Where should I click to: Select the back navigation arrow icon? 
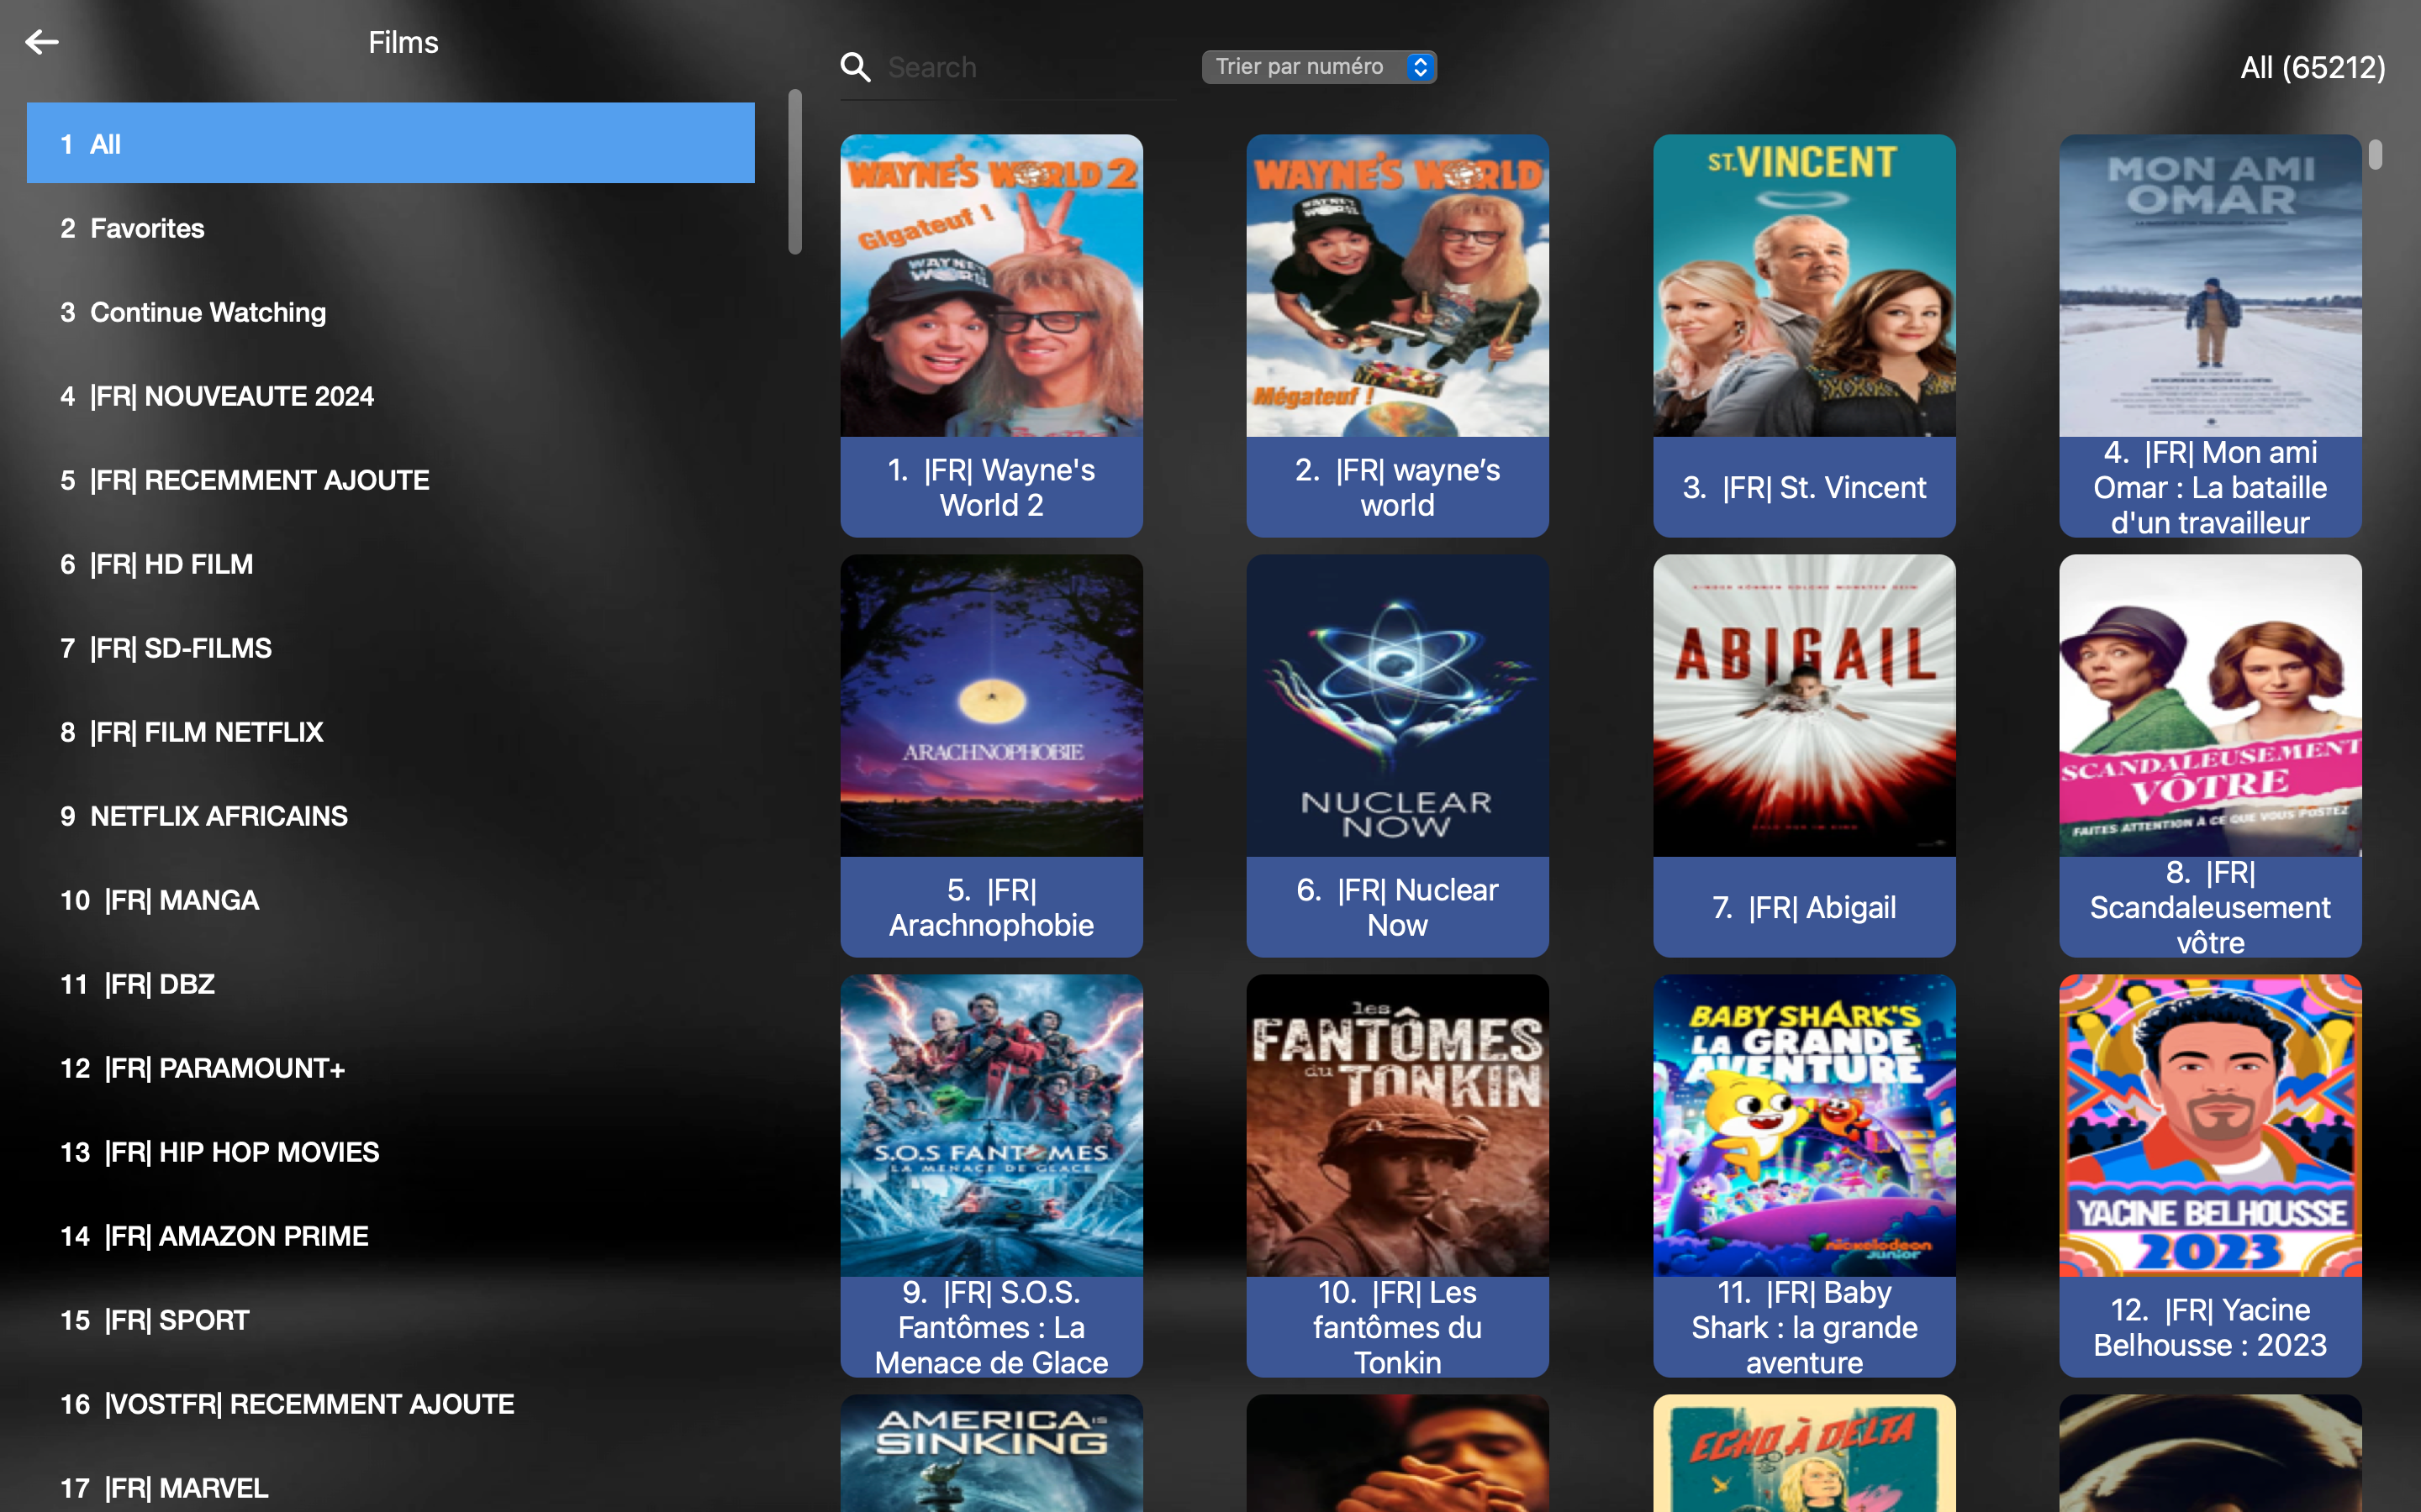tap(42, 40)
